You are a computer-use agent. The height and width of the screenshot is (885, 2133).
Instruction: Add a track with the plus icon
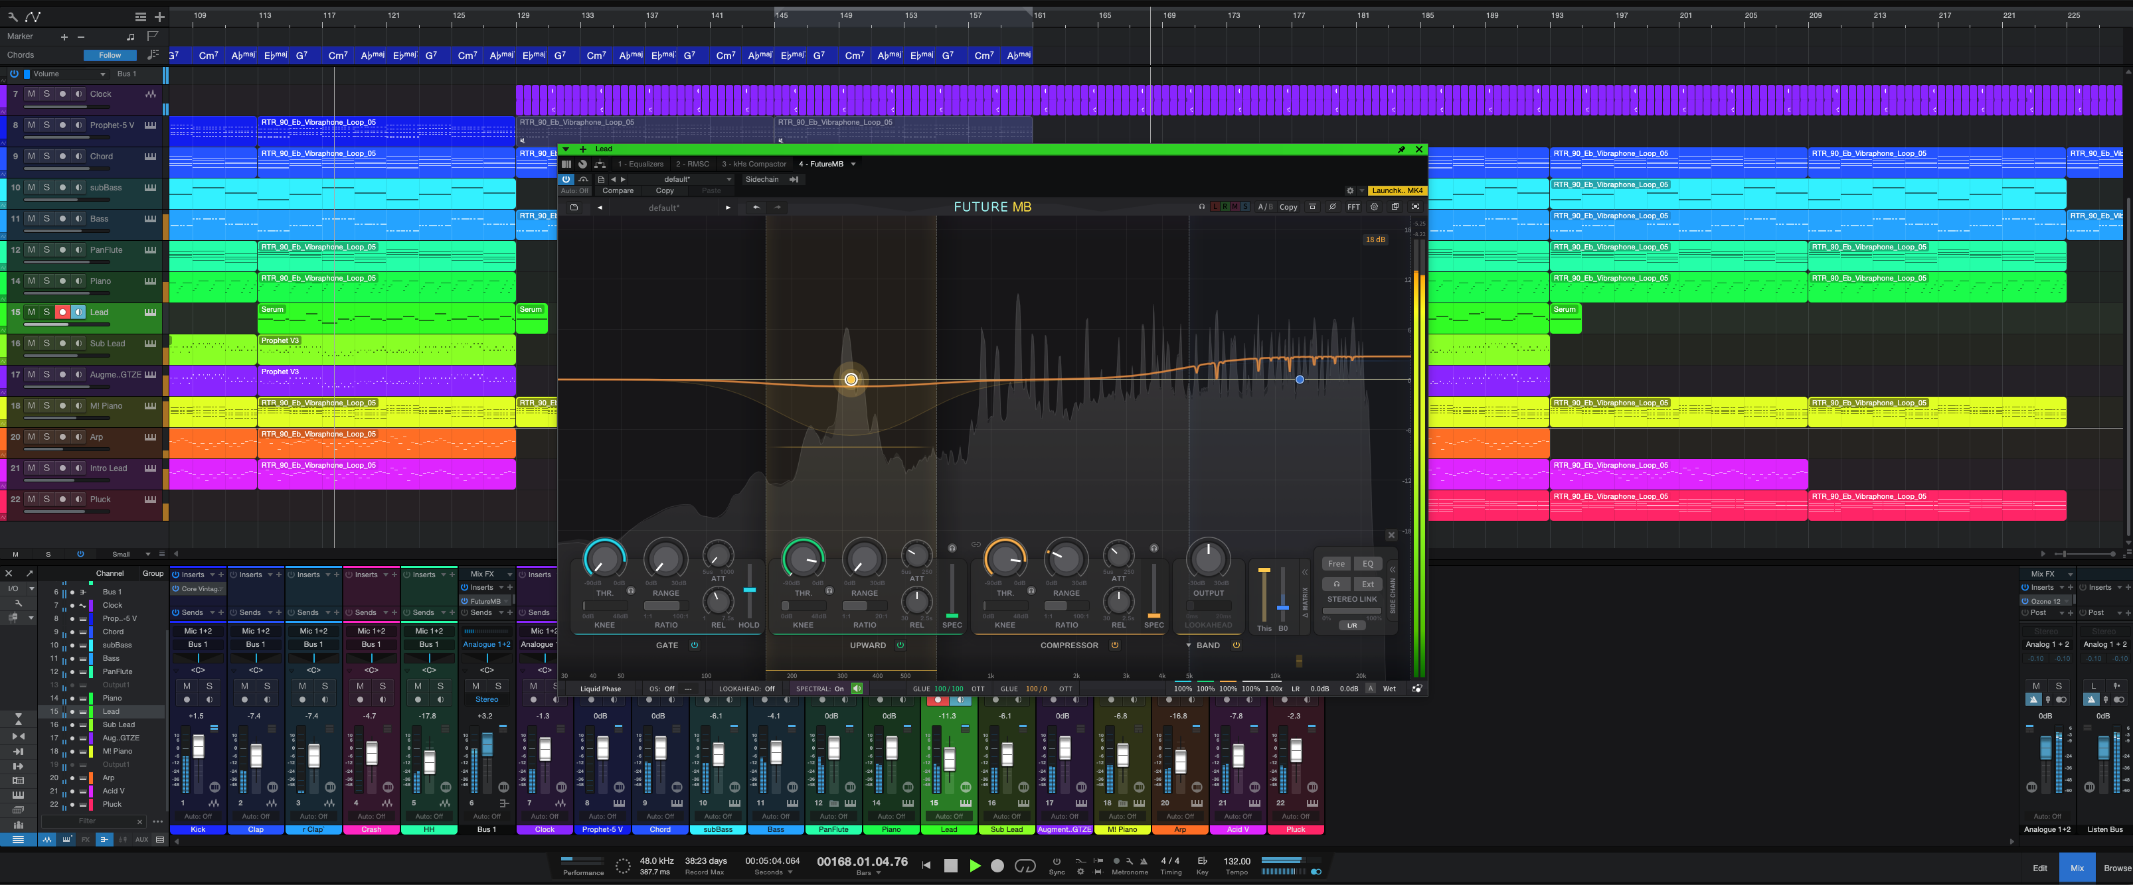tap(160, 17)
